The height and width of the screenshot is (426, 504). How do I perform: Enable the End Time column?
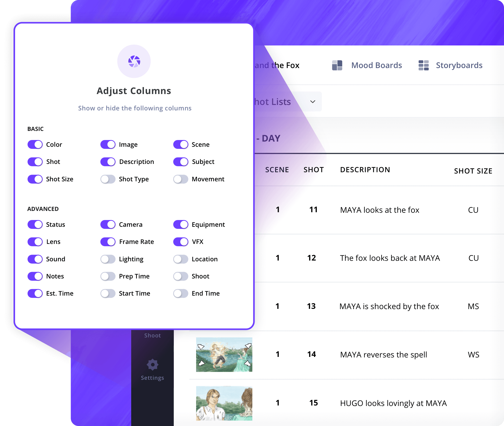click(181, 293)
